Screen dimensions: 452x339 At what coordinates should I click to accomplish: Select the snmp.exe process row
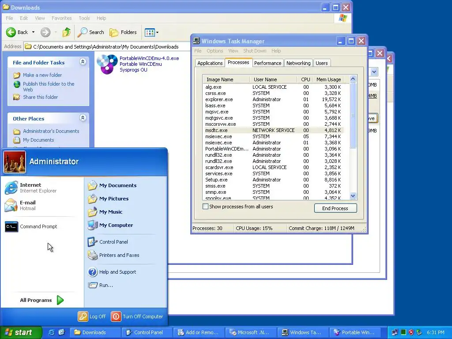(273, 192)
